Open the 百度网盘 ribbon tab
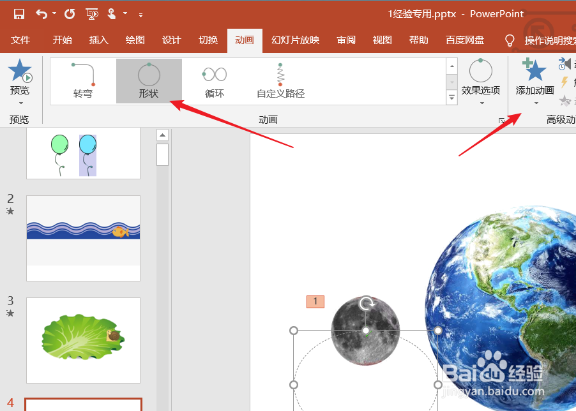Screen dimensions: 576x411 (x=465, y=40)
